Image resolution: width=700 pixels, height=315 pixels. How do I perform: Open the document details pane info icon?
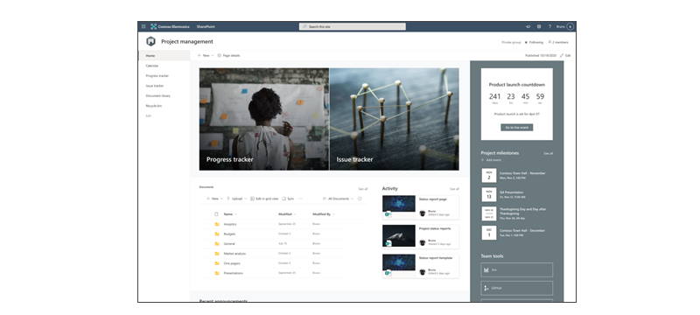click(360, 199)
